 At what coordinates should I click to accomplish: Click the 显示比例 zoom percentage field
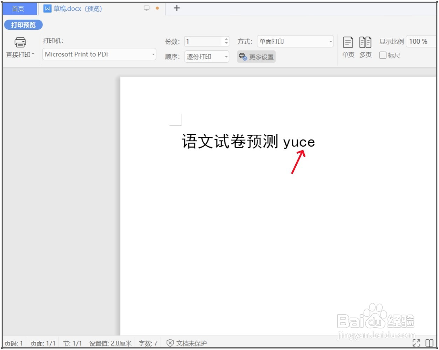(x=419, y=41)
